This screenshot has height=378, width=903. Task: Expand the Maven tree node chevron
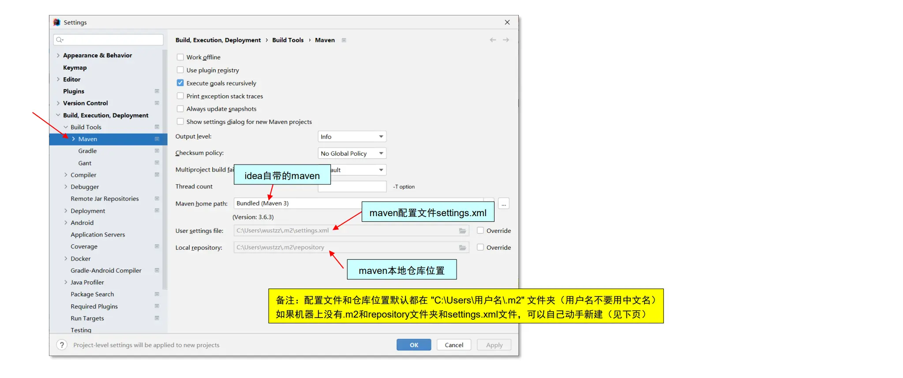coord(73,138)
